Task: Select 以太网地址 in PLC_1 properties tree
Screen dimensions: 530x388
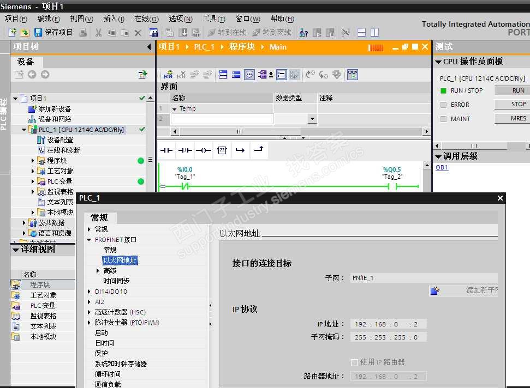Action: [x=120, y=260]
